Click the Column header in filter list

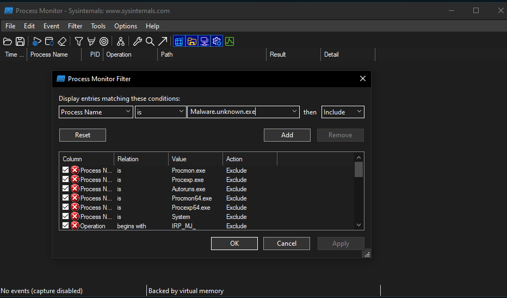click(86, 159)
